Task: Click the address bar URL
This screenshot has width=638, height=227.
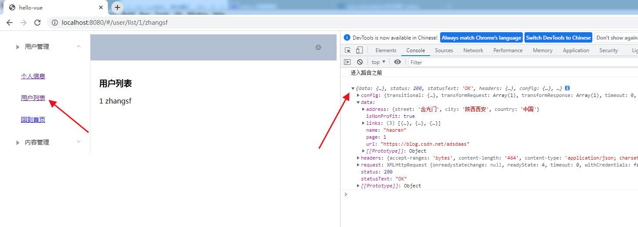Action: (115, 23)
